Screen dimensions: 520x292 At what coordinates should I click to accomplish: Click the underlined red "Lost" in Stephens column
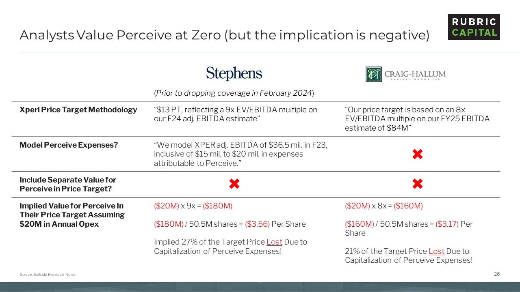274,242
